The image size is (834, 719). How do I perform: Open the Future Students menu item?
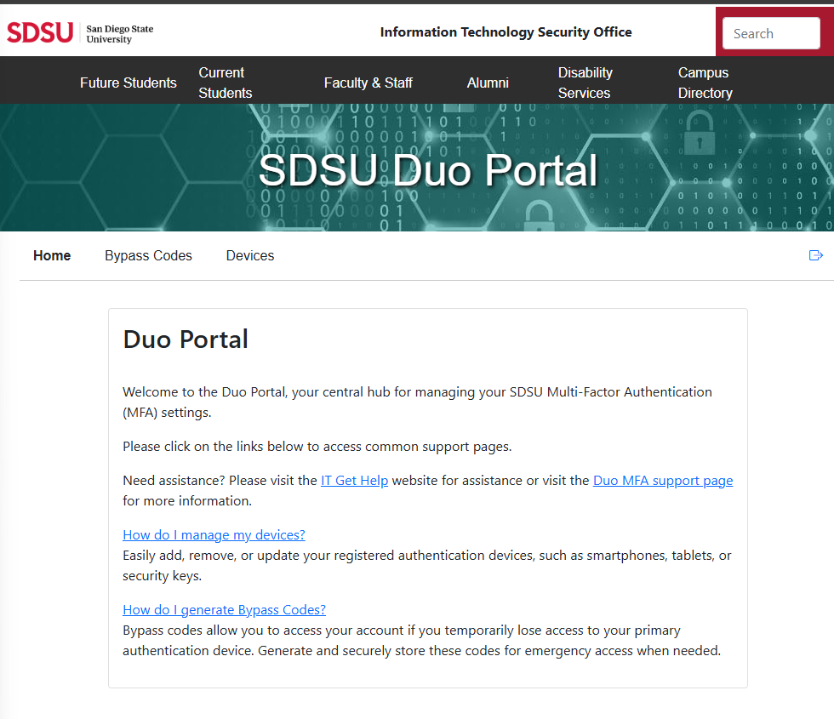pos(129,83)
